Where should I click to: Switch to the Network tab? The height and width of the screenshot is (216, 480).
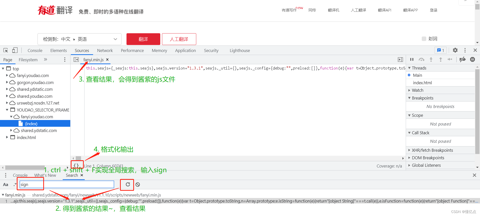[105, 50]
